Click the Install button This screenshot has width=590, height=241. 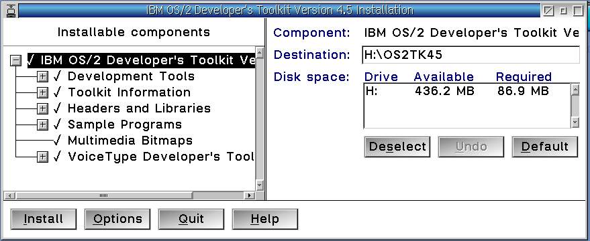[43, 219]
